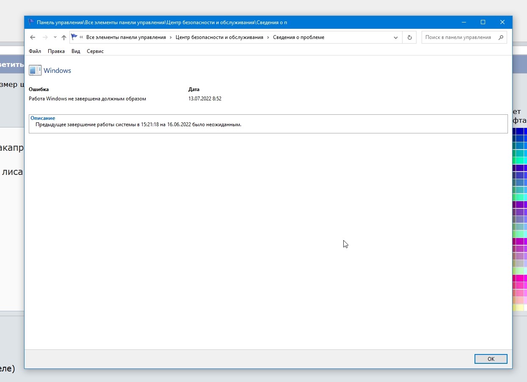
Task: Open 'Все элементы панели управления' breadcrumb
Action: (x=126, y=37)
